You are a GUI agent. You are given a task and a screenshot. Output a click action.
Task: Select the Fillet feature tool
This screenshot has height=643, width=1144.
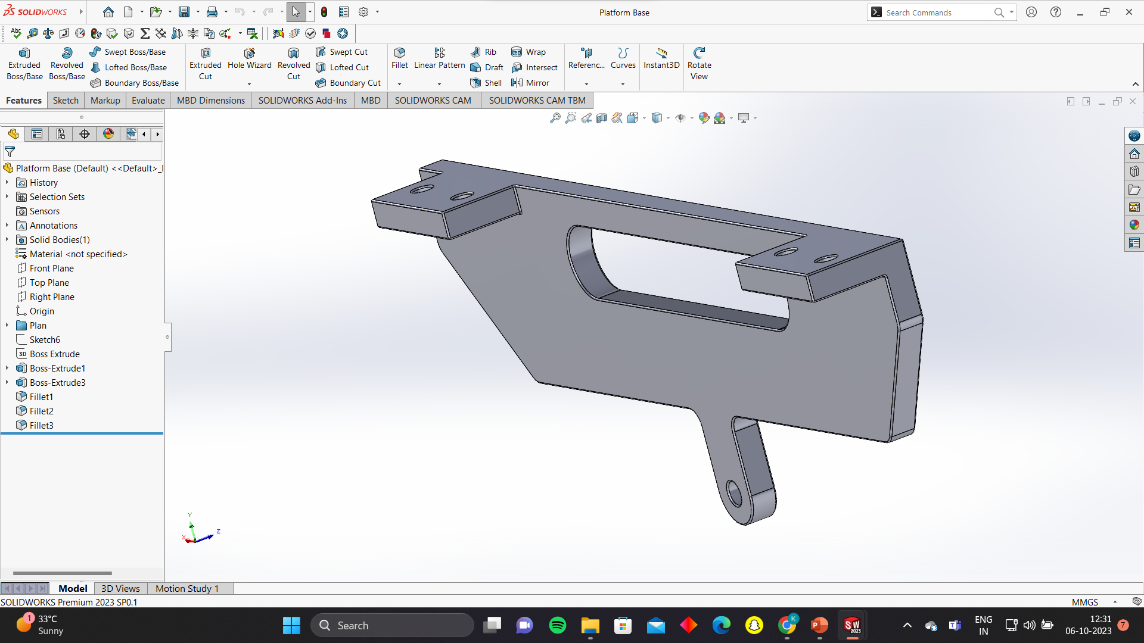click(399, 58)
